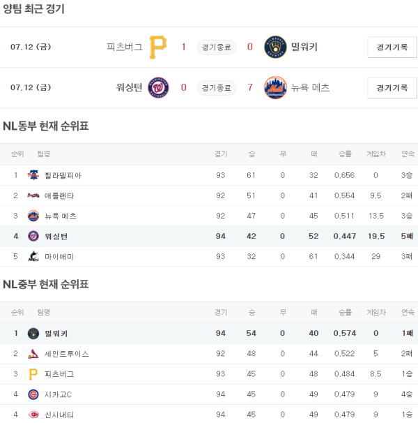Click the 승률 column header in NL East table
418x423 pixels.
pyautogui.click(x=345, y=154)
